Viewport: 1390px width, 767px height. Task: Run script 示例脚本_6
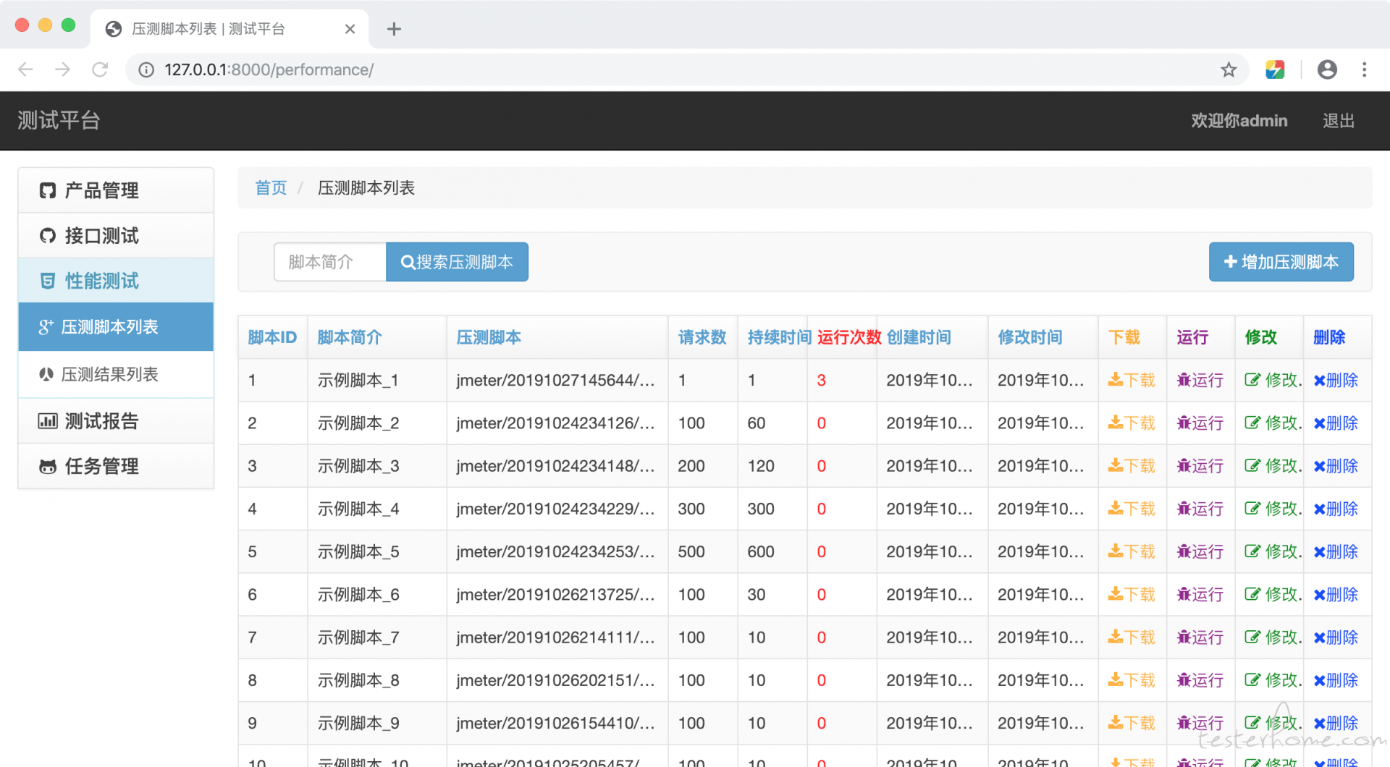pyautogui.click(x=1200, y=595)
